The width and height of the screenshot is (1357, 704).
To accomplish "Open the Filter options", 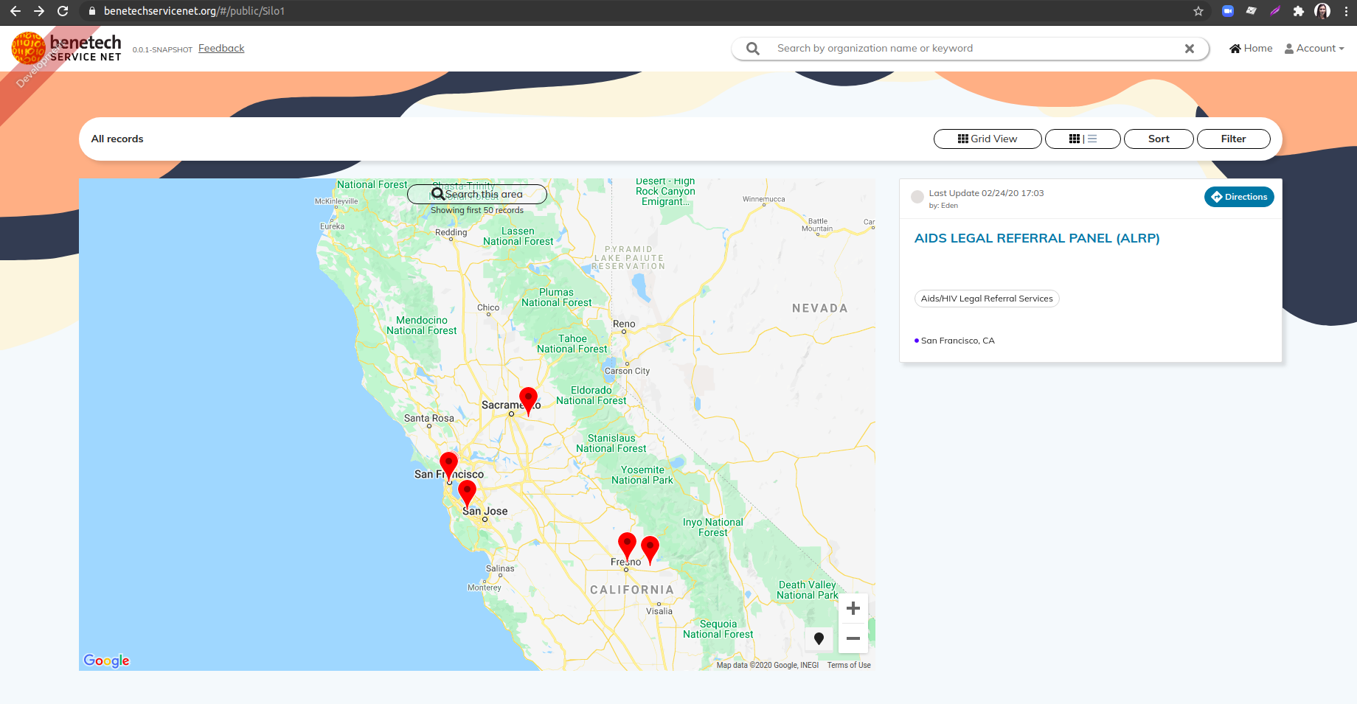I will pos(1233,139).
